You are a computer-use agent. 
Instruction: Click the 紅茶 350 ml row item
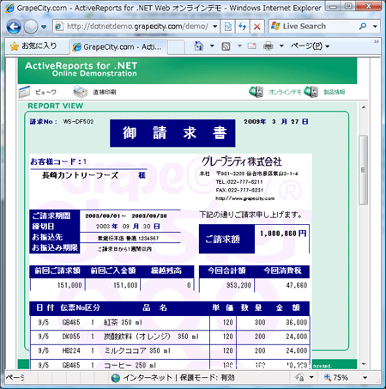click(123, 323)
